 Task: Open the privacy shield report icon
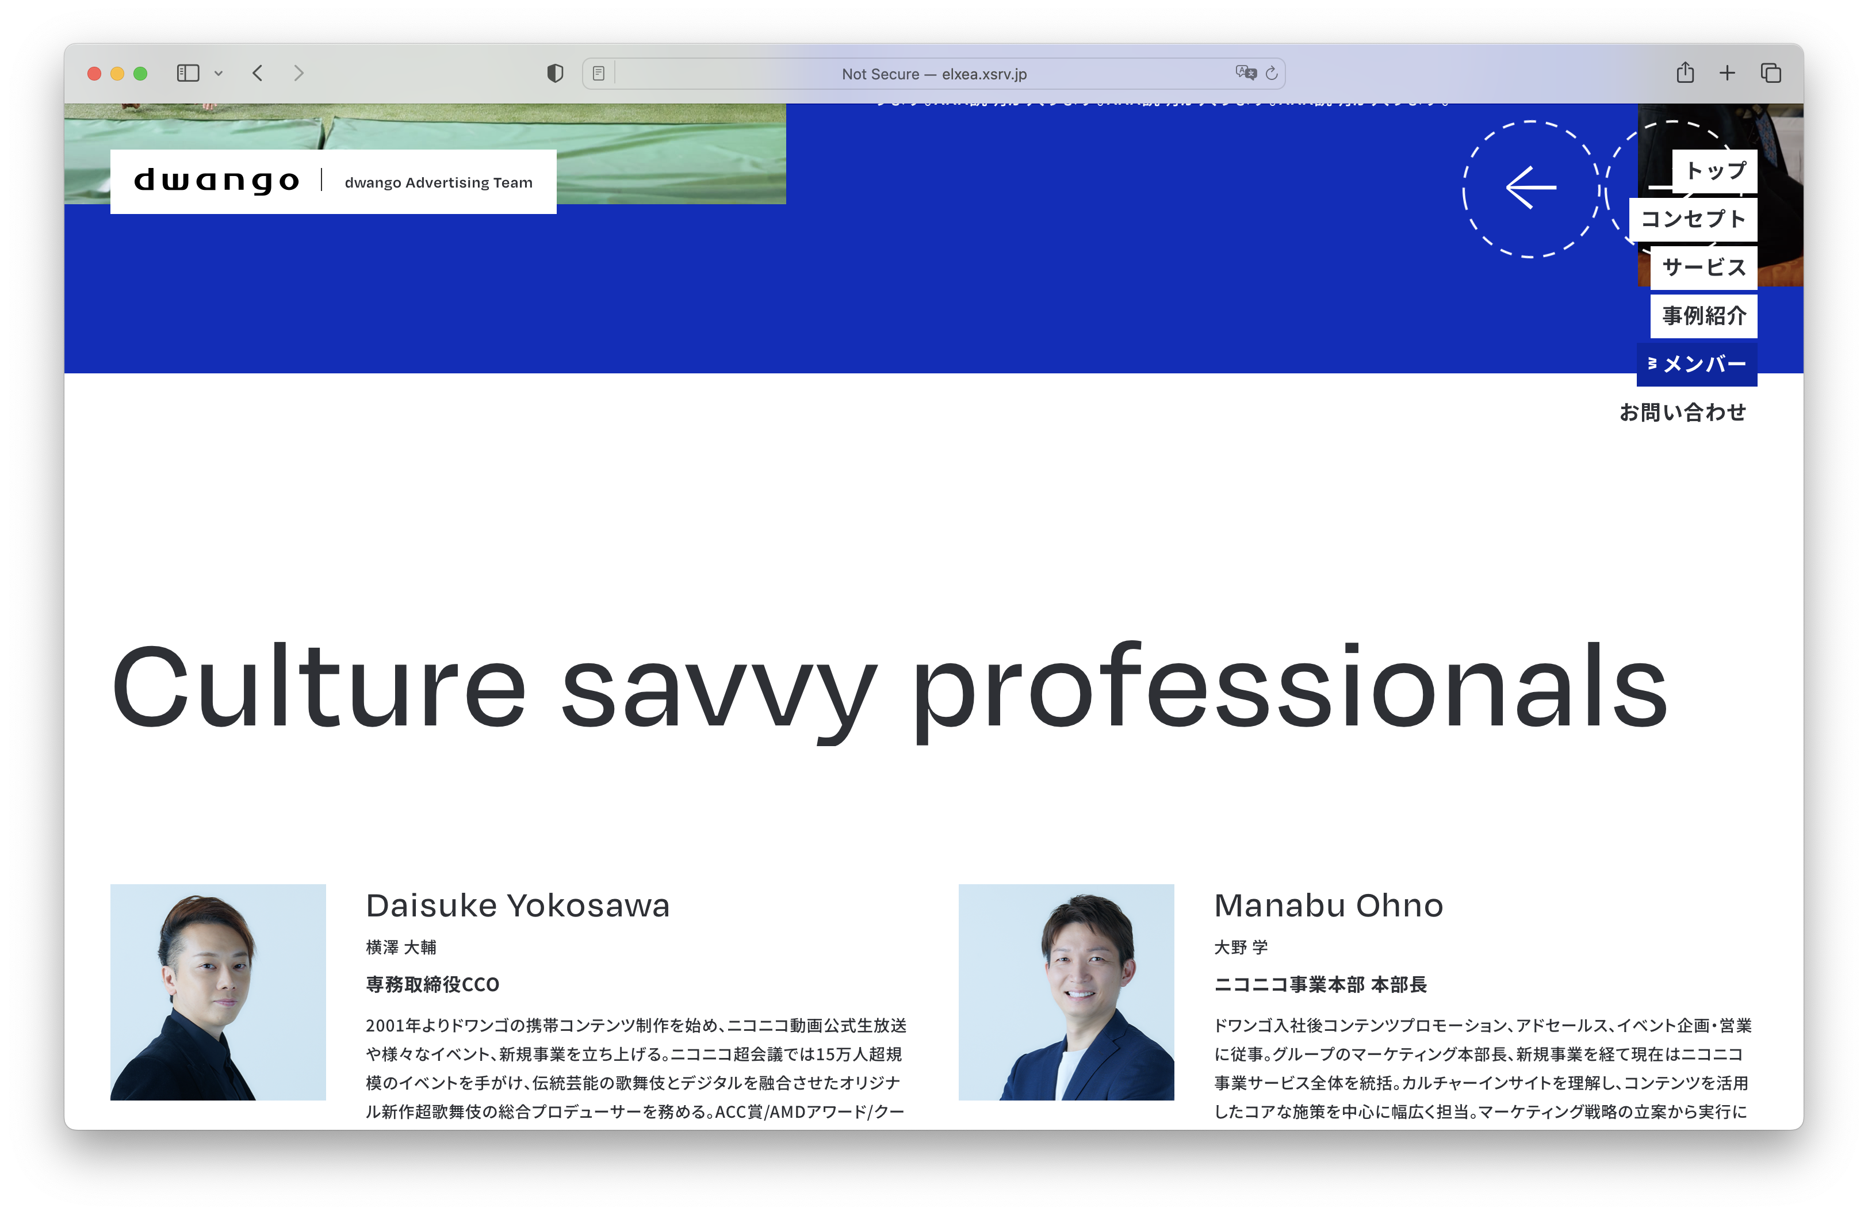coord(555,73)
